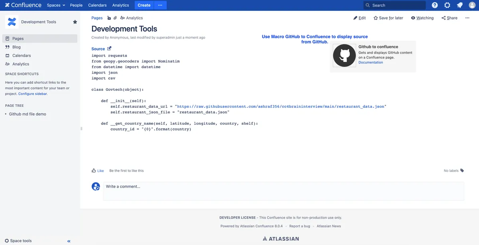Click the Configure sidebar link
The width and height of the screenshot is (479, 245).
[33, 94]
